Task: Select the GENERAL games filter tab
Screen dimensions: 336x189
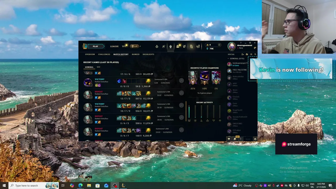Action: pos(89,67)
